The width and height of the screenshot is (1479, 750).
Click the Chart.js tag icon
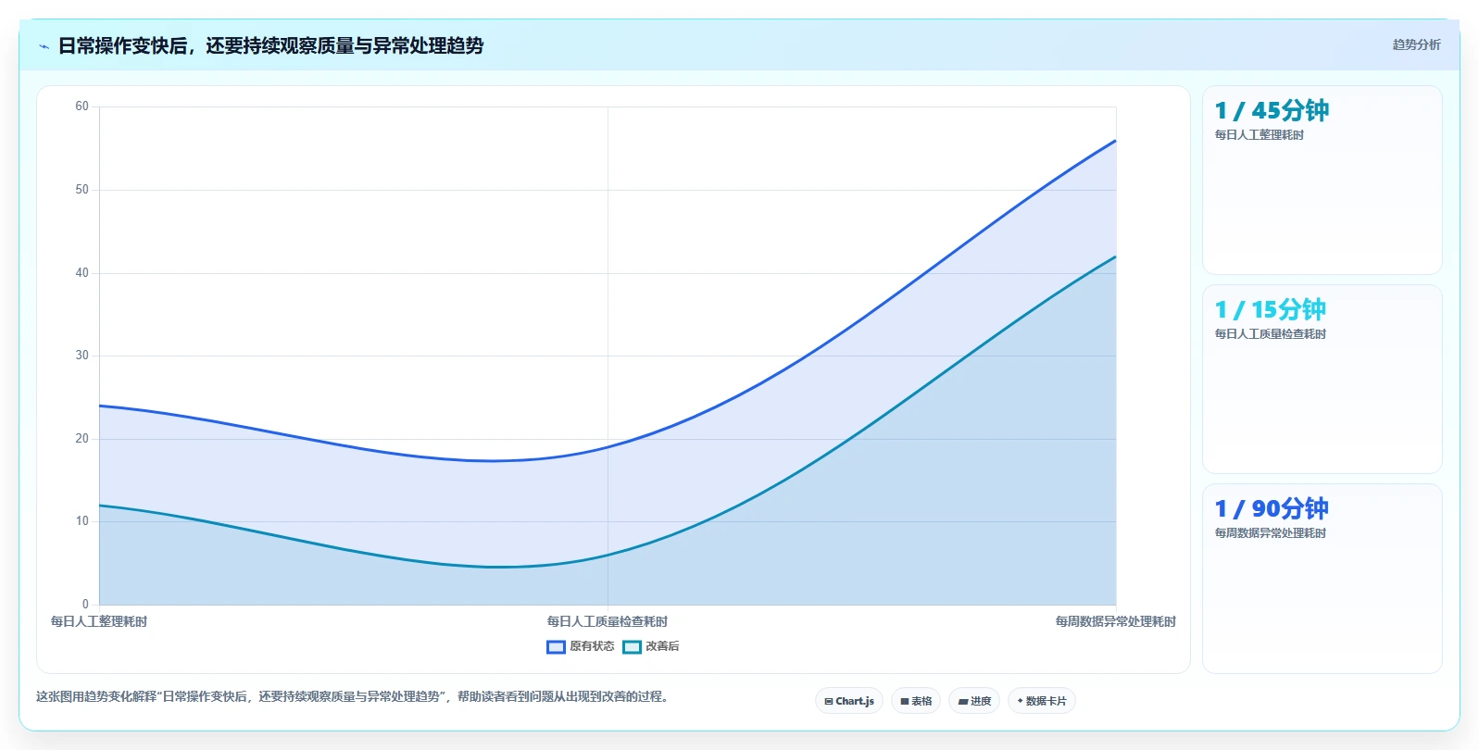click(x=829, y=702)
